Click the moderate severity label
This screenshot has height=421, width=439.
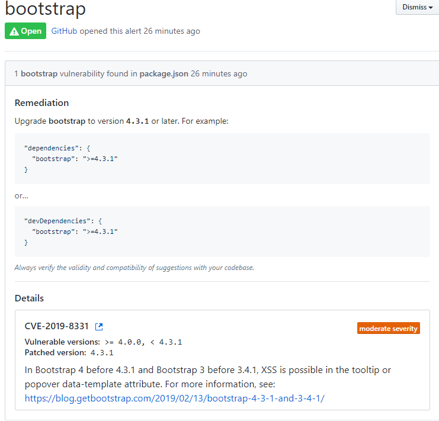pos(388,328)
